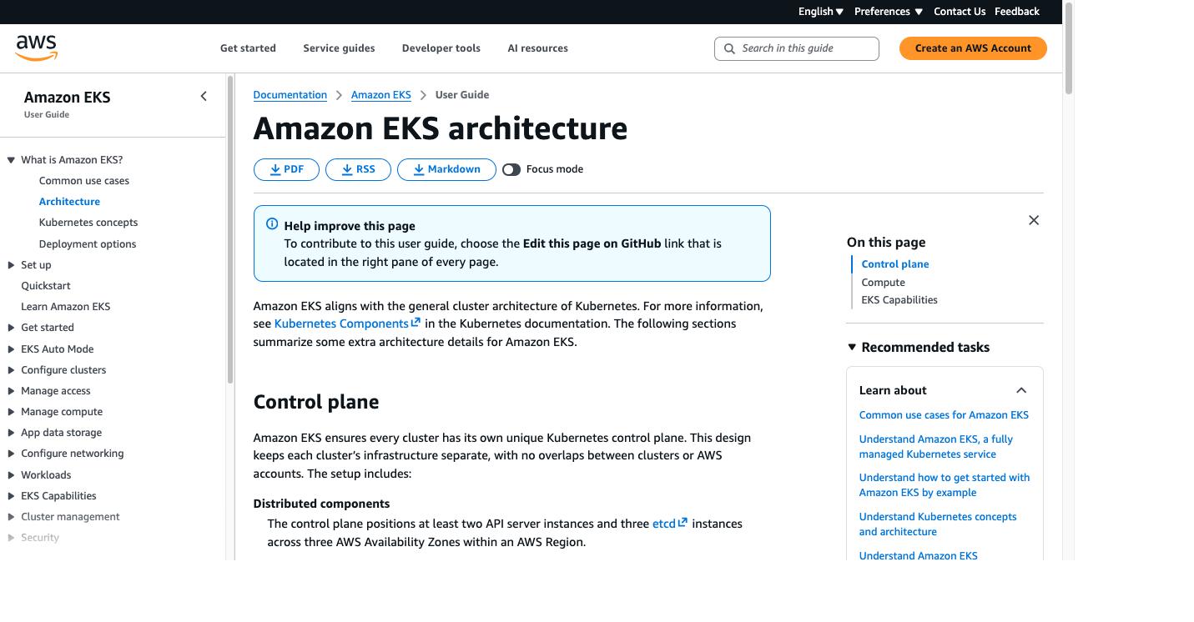The width and height of the screenshot is (1194, 622).
Task: Click the page vertical scrollbar
Action: pos(1068,50)
